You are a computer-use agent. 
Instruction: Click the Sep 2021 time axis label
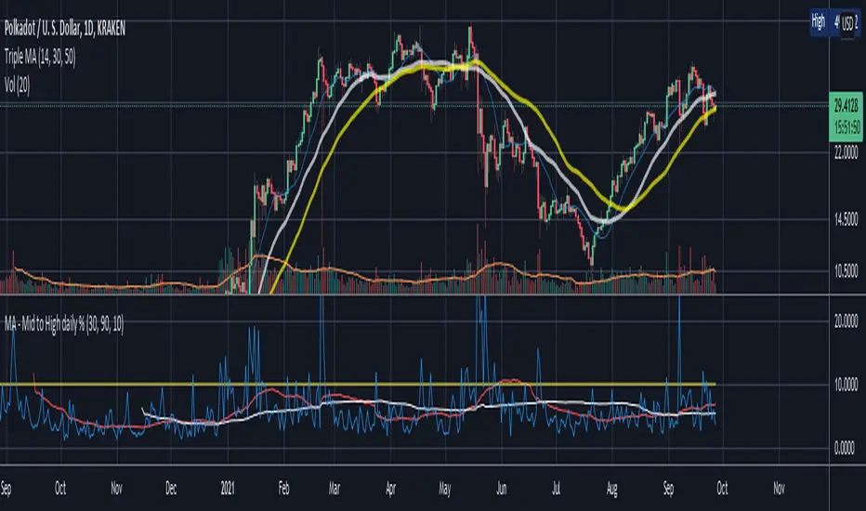pos(668,489)
